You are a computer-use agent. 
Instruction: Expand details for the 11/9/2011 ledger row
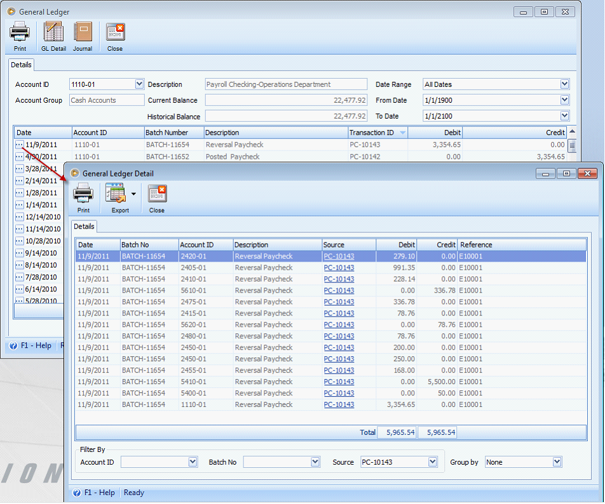pyautogui.click(x=20, y=144)
